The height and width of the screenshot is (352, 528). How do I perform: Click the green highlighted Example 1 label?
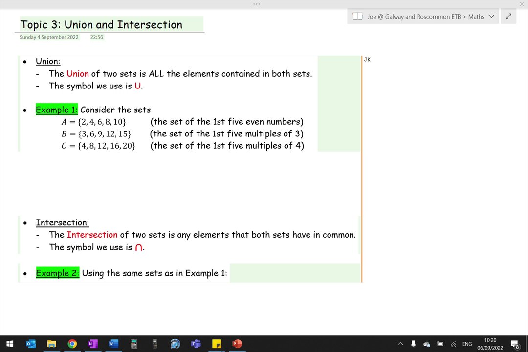57,110
